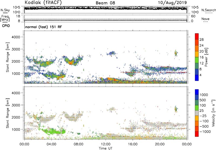Click the '04:00' time tick label
Image resolution: width=216 pixels, height=150 pixels.
tap(51, 144)
